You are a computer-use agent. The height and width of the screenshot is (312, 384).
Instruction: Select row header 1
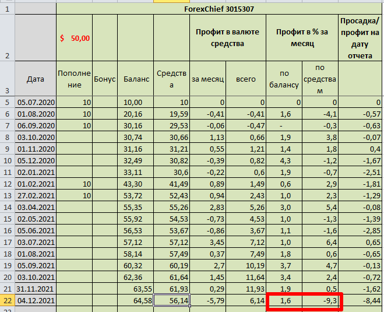[x=8, y=9]
